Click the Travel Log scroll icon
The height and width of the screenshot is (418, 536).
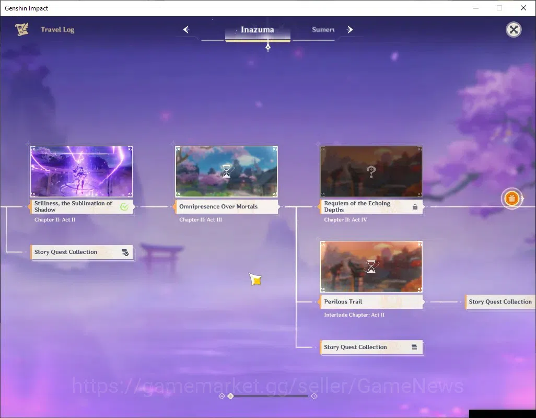click(x=21, y=29)
